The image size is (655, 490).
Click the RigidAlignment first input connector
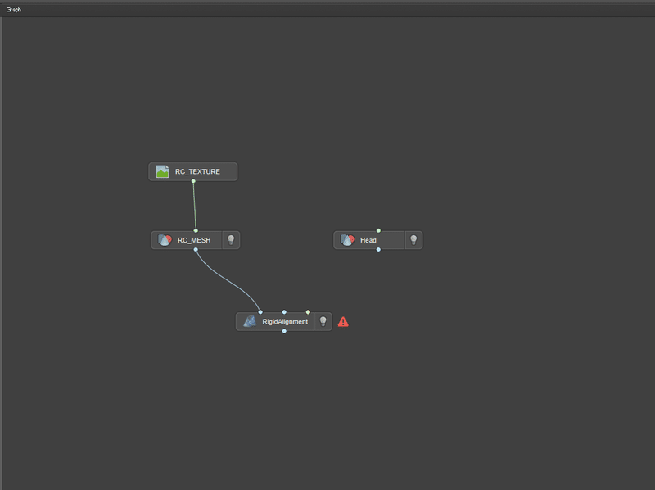pos(260,312)
